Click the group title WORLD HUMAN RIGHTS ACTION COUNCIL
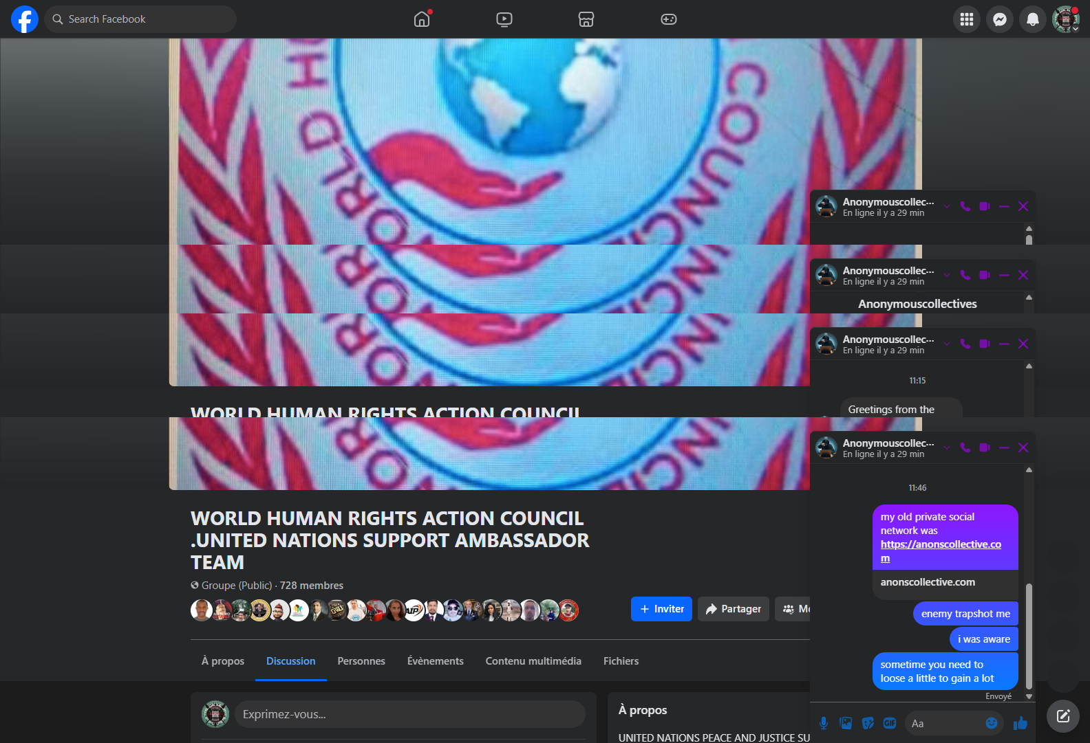Image resolution: width=1090 pixels, height=743 pixels. [390, 540]
